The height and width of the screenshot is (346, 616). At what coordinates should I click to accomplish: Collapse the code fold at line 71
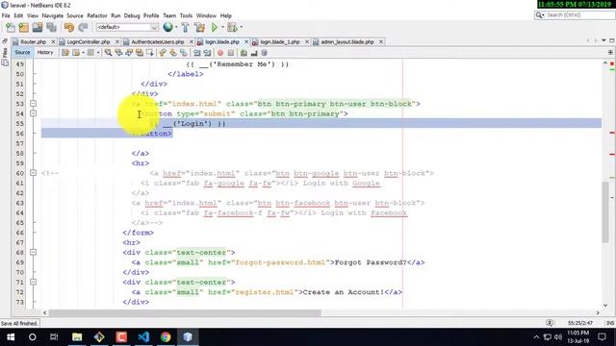click(x=33, y=282)
